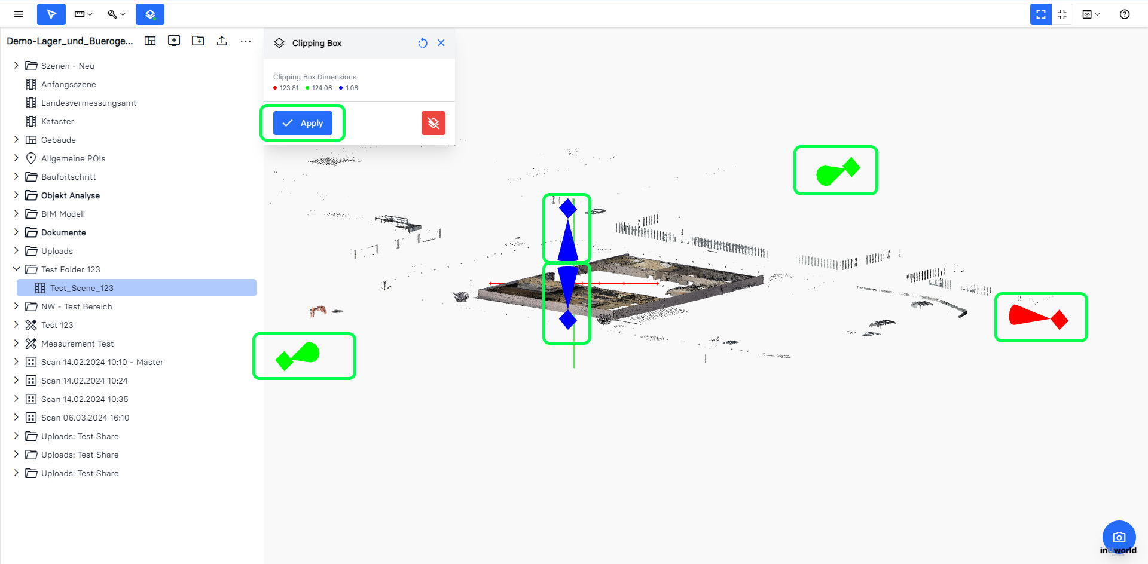Take screenshot with camera floating button
Image resolution: width=1148 pixels, height=564 pixels.
pyautogui.click(x=1119, y=537)
